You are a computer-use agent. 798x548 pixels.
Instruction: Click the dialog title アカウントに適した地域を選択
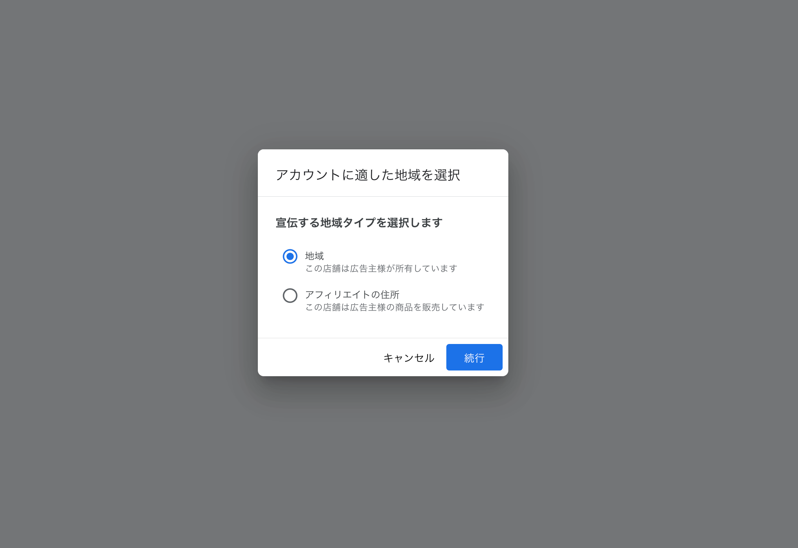368,175
